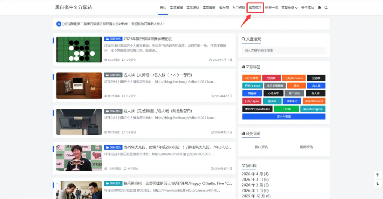Open the 第二届黑白棋俱乐部联赛 announcement link
Viewport: 383px width, 199px height.
coord(114,24)
